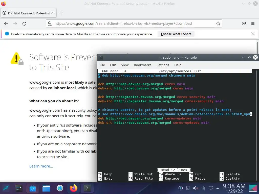Open Konsole File menu
The image size is (259, 194).
[x=102, y=65]
